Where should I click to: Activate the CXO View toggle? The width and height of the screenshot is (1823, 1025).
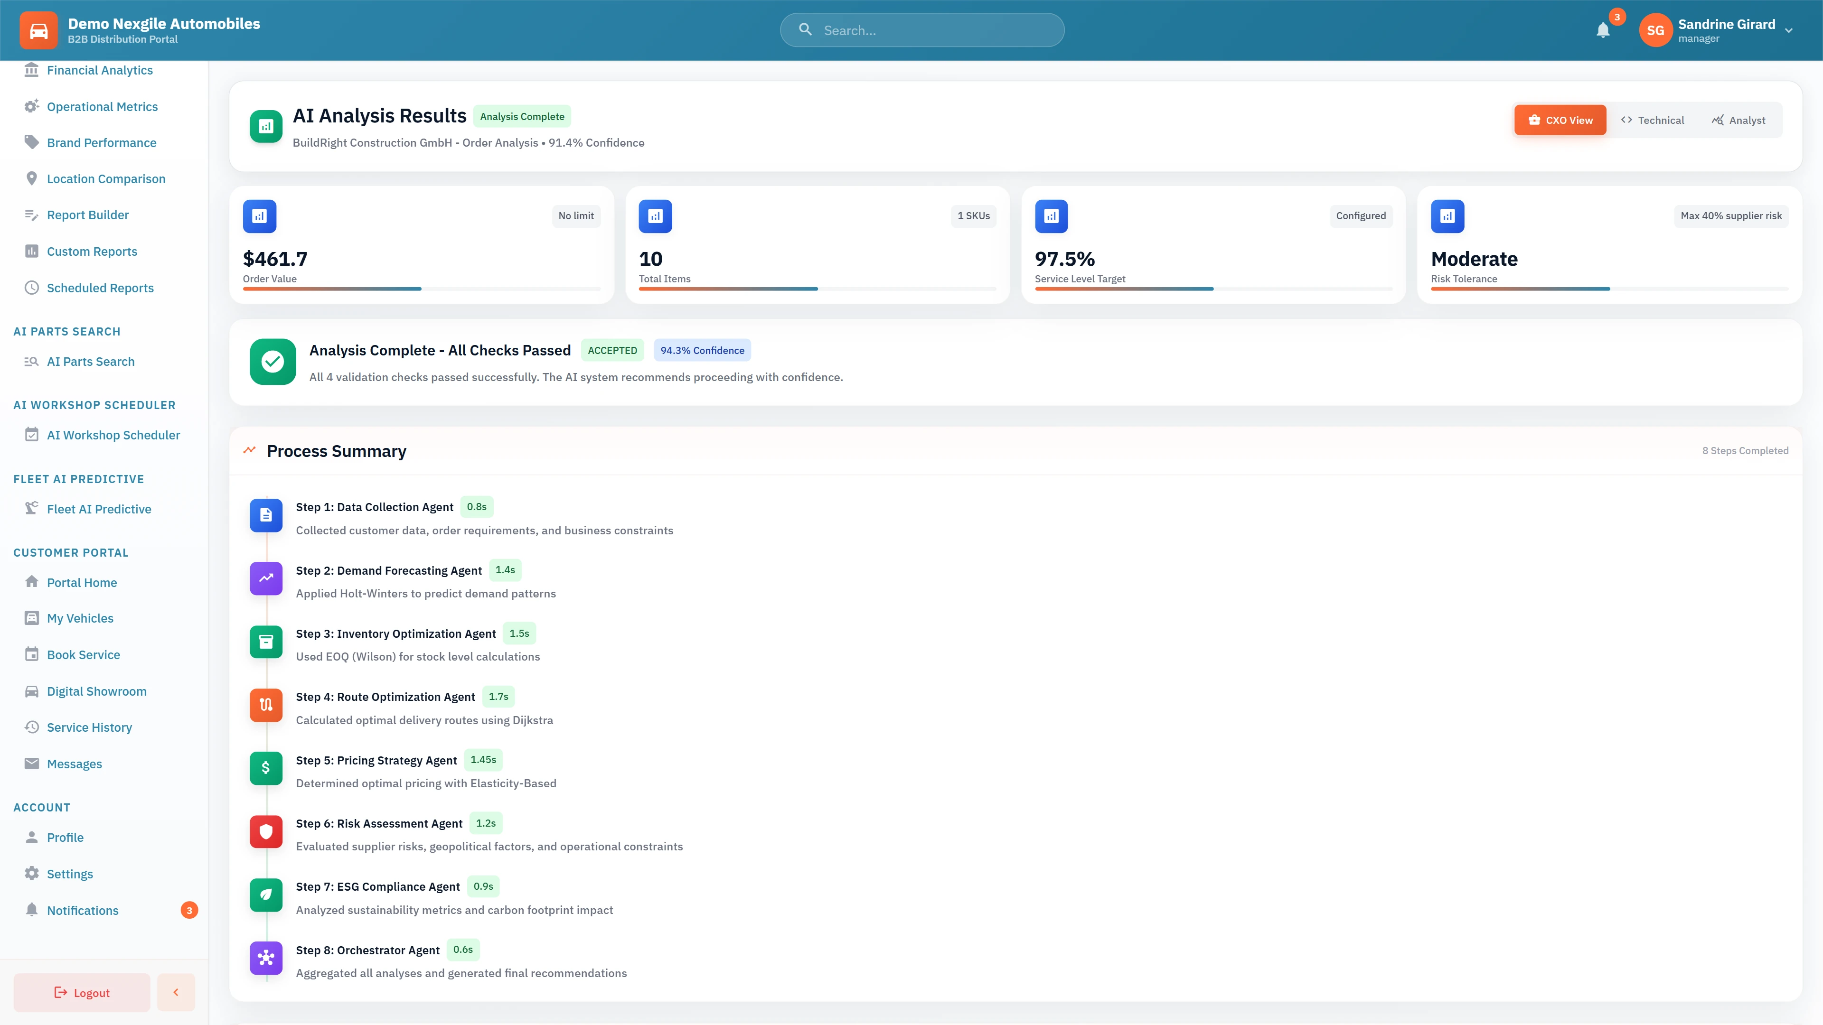1560,120
